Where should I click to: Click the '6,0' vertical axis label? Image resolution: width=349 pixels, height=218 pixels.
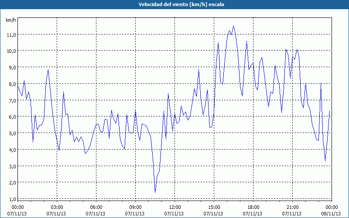pos(12,117)
